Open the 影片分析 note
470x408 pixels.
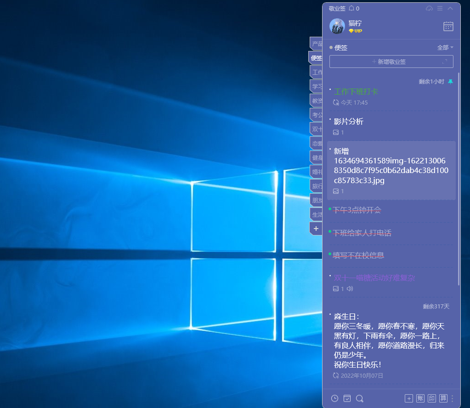[349, 122]
